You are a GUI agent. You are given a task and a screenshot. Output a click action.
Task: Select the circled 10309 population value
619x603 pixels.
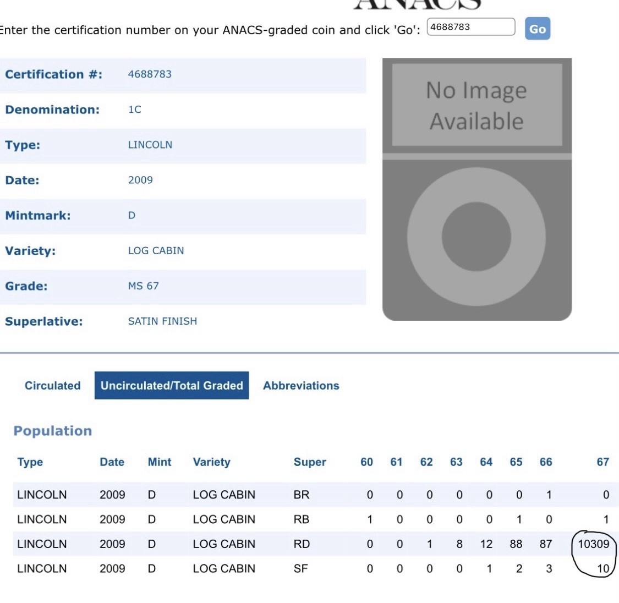[593, 544]
